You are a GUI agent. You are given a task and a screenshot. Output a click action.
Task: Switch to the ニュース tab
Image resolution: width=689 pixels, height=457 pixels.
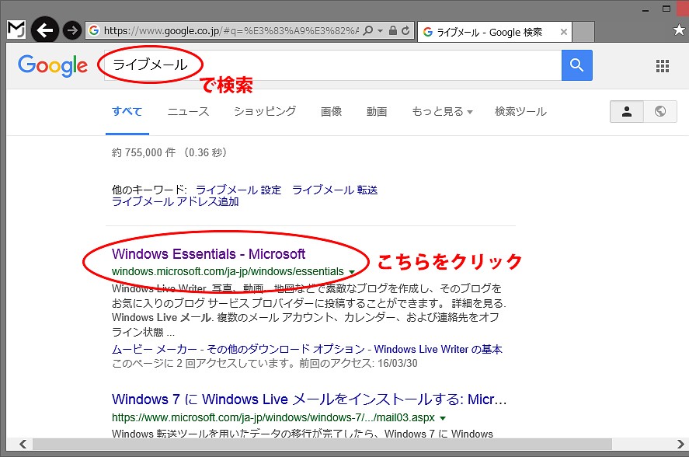tap(189, 112)
